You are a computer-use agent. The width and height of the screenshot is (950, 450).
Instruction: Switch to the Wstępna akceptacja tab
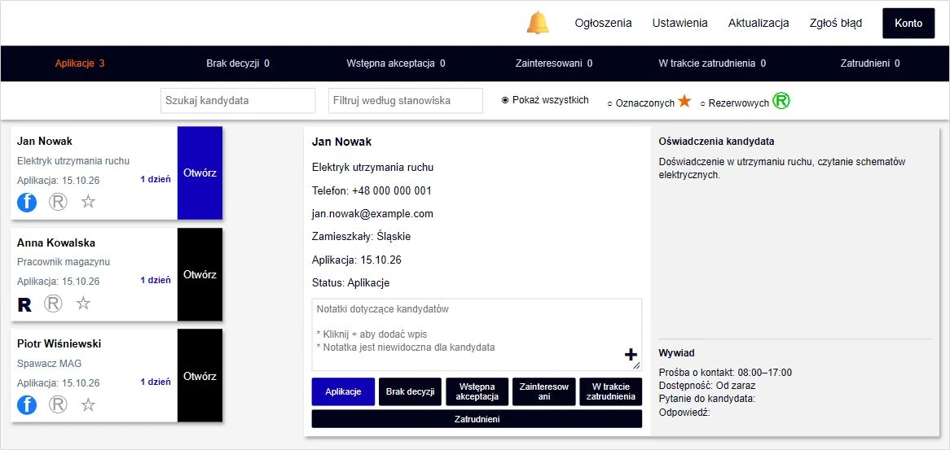pyautogui.click(x=396, y=63)
